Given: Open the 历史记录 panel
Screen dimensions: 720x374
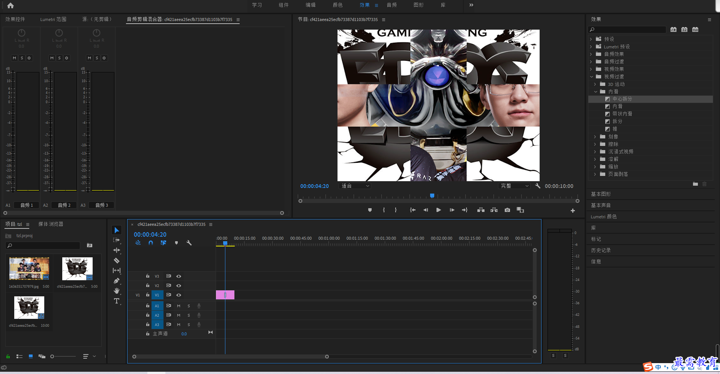Looking at the screenshot, I should [601, 250].
